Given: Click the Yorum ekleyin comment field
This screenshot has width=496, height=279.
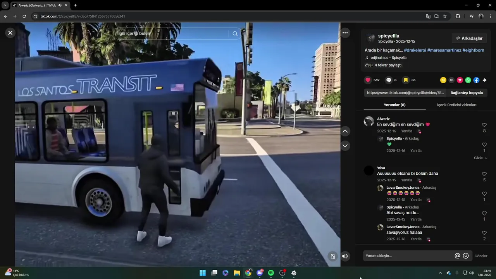Looking at the screenshot, I should 408,256.
